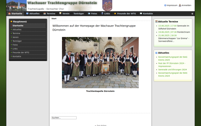This screenshot has height=126, width=201.
Task: Click the Wachauer Trachtengruppe Dürnstein site title
Action: click(62, 3)
